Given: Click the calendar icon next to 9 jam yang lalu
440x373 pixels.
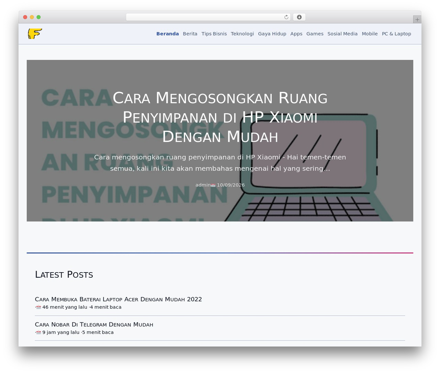Looking at the screenshot, I should click(x=38, y=332).
